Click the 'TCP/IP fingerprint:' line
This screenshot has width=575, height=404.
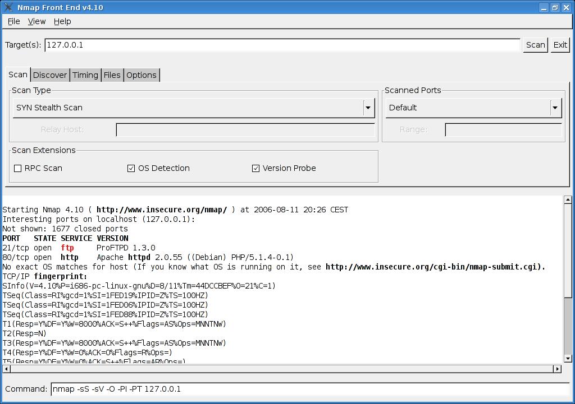coord(45,276)
